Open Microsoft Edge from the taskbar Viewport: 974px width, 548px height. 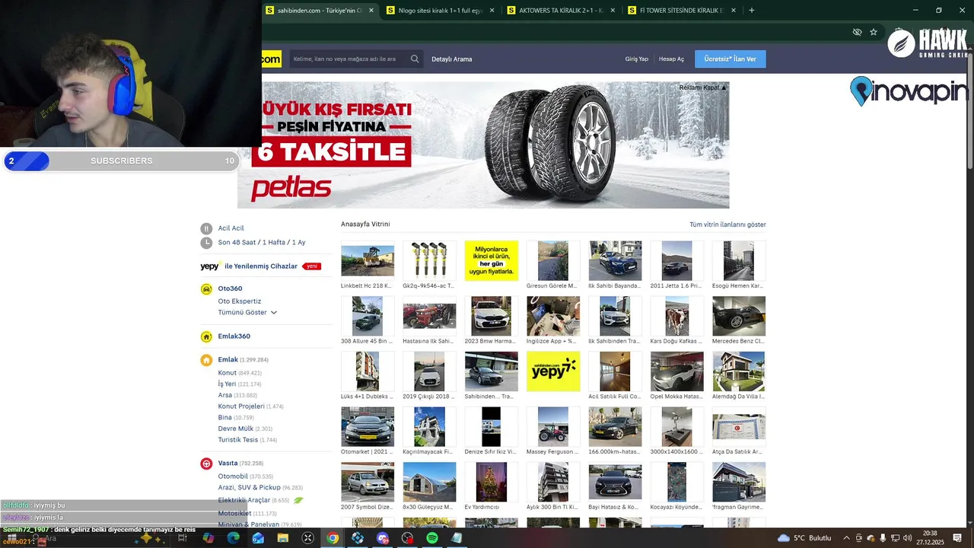point(233,538)
